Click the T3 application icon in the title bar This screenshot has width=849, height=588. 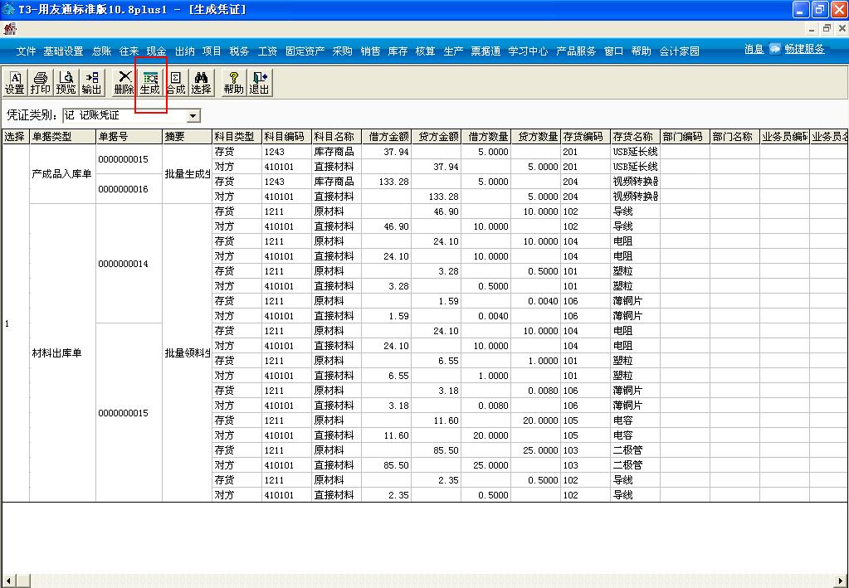click(x=8, y=9)
